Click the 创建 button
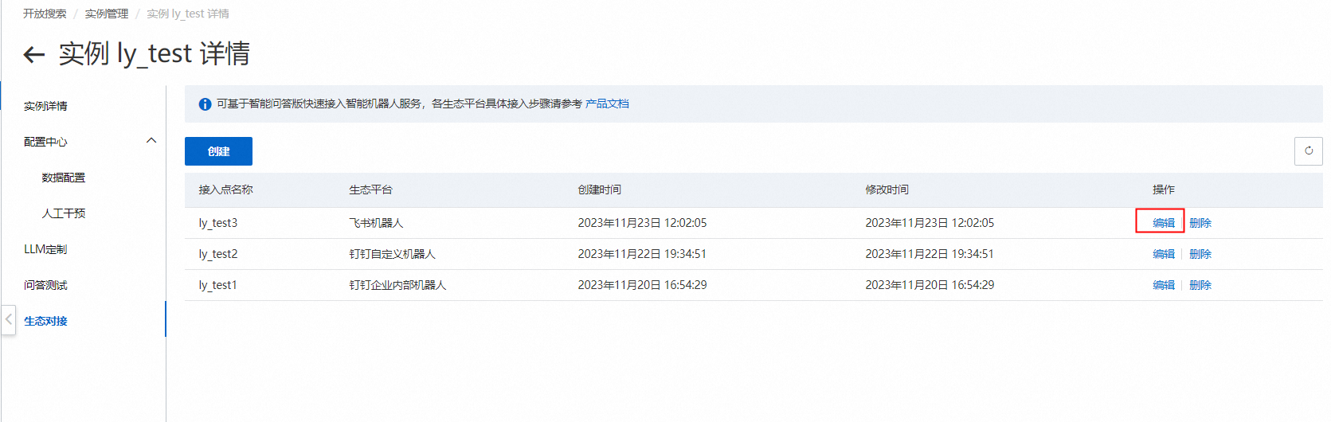This screenshot has height=422, width=1331. [x=218, y=151]
